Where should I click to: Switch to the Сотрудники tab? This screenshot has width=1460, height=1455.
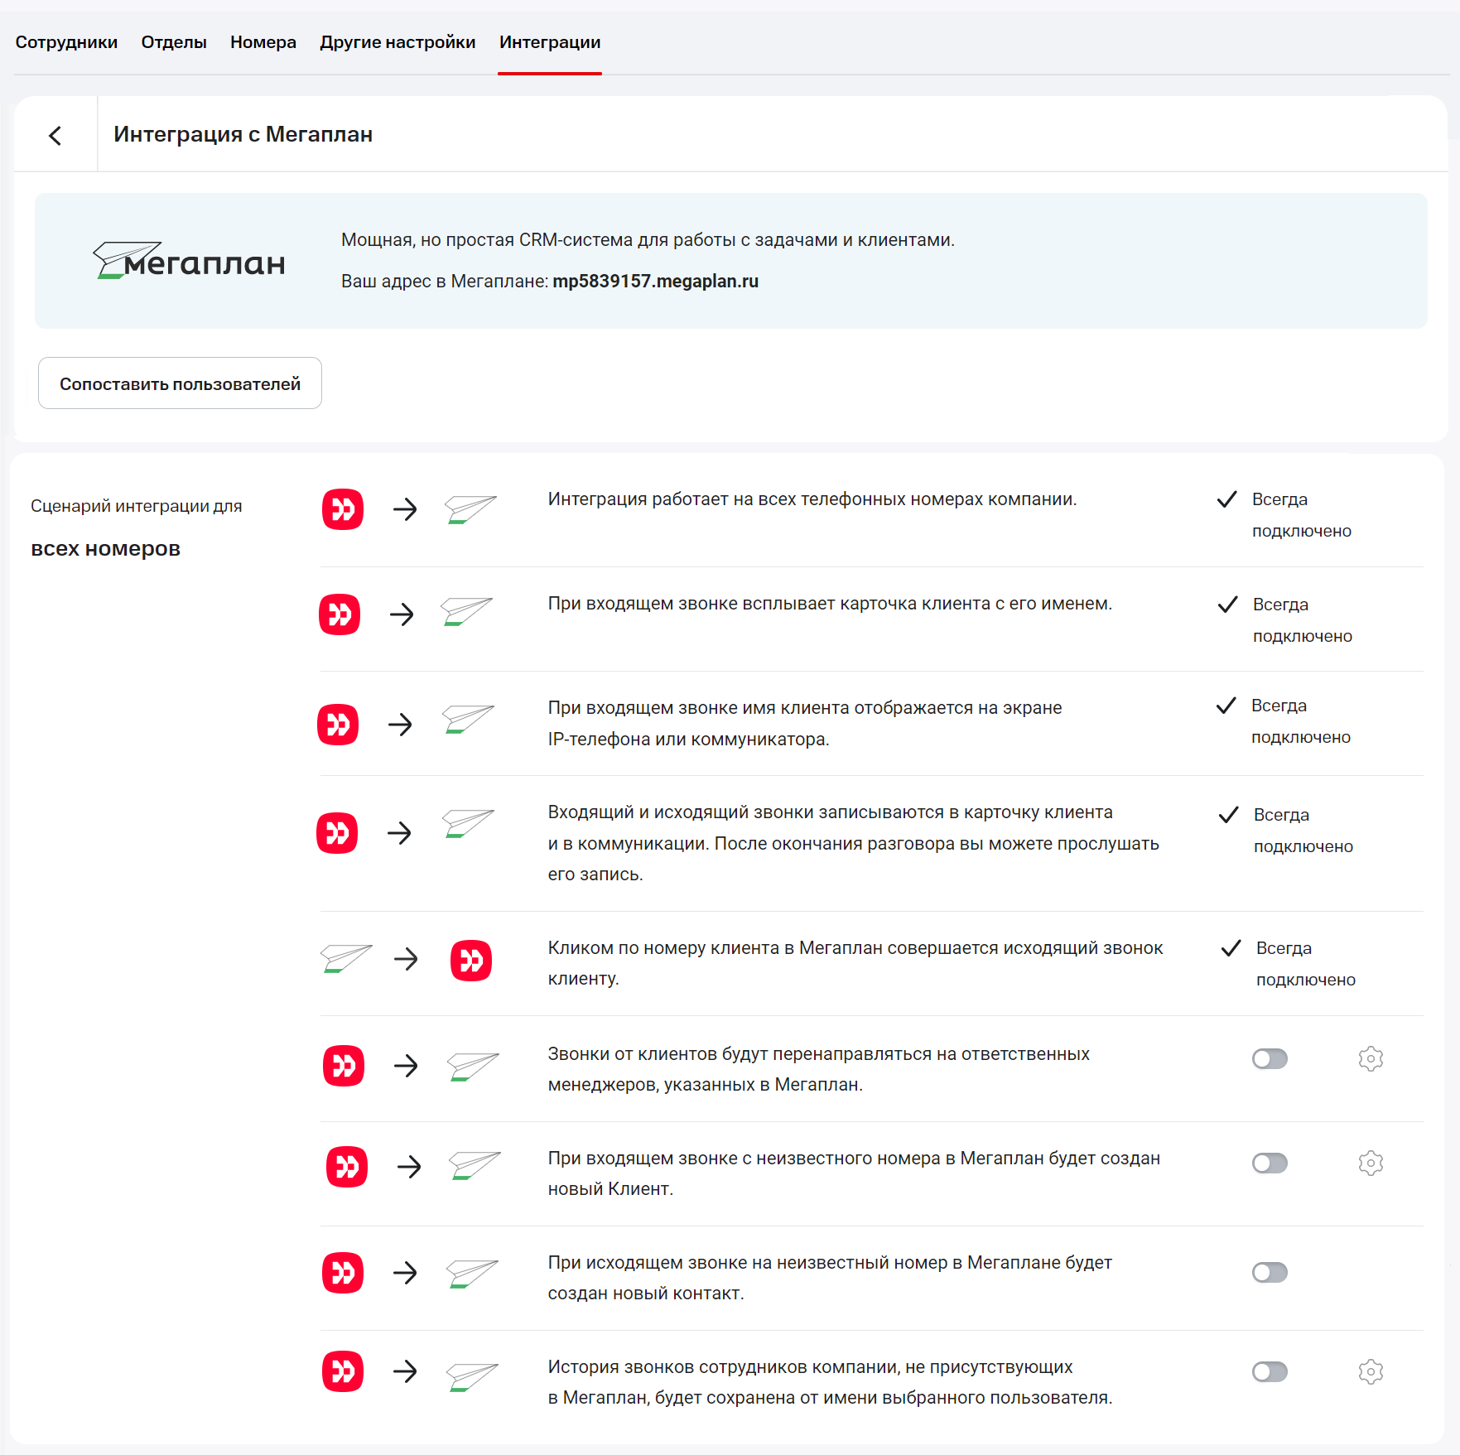coord(66,42)
